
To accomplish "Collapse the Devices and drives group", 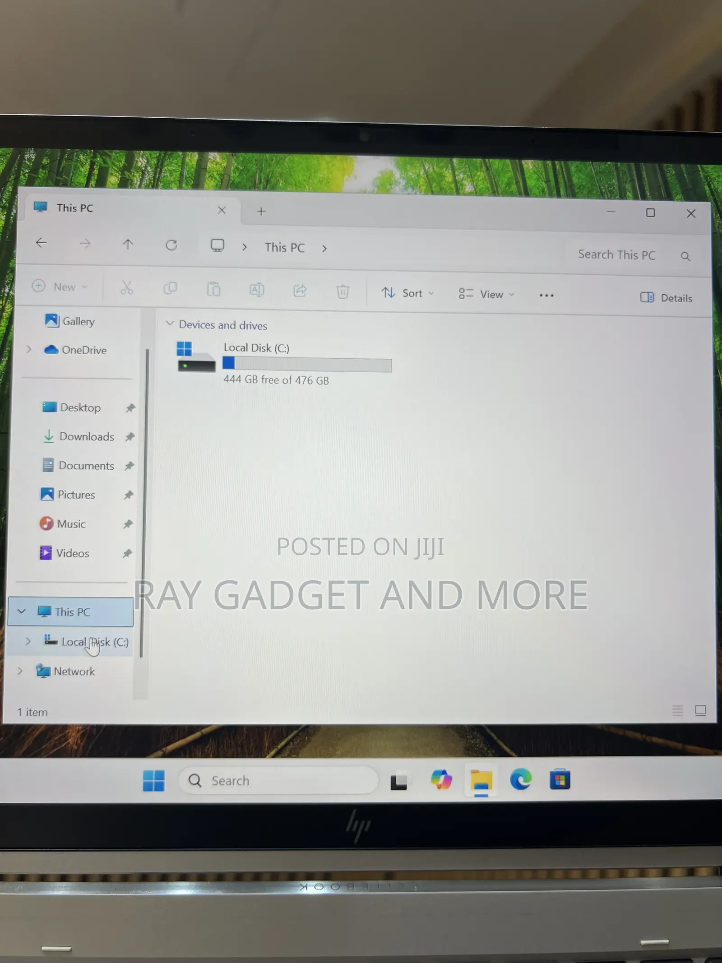I will 170,324.
